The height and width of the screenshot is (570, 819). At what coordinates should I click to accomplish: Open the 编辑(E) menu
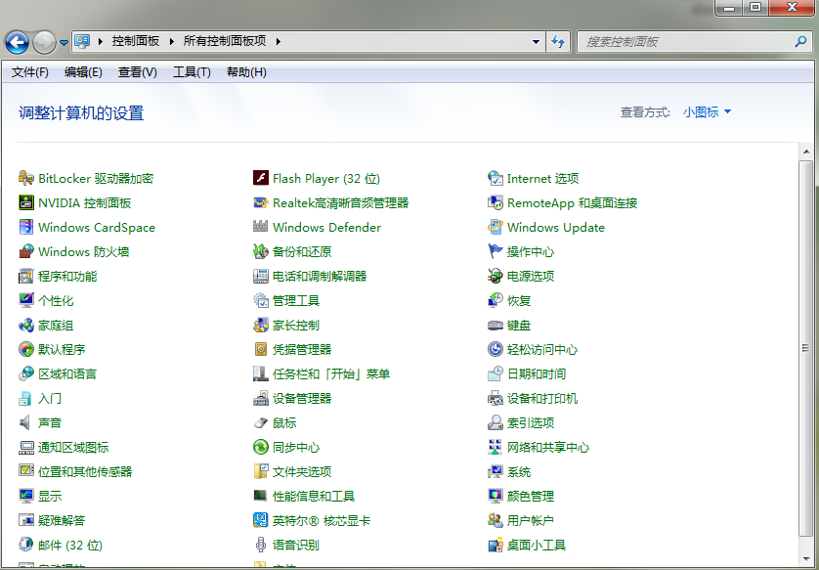[83, 72]
